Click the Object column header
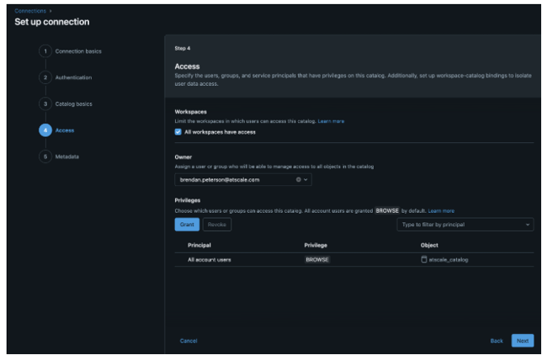 (x=429, y=245)
